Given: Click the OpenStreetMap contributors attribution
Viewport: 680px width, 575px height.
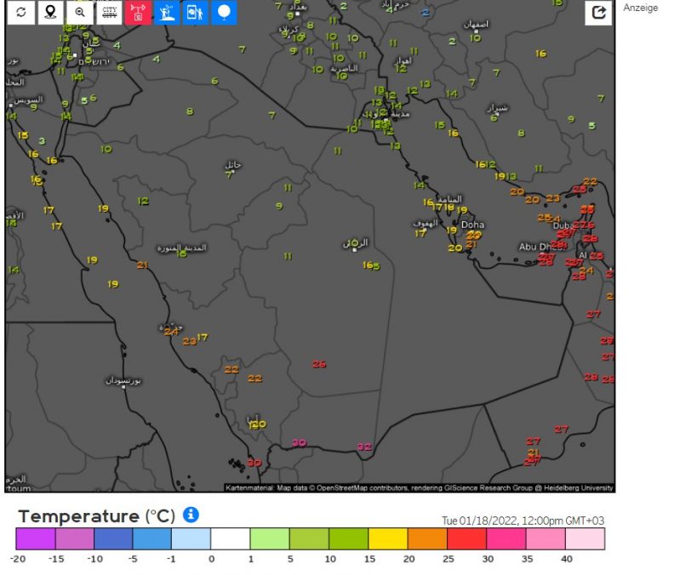Looking at the screenshot, I should [362, 488].
